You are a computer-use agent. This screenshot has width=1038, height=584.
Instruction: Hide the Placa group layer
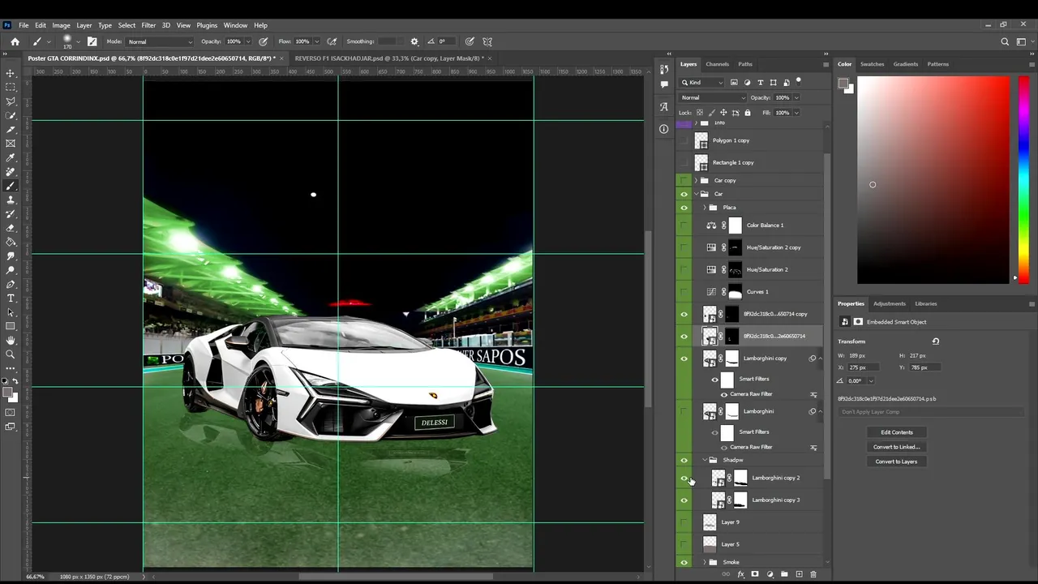coord(684,208)
